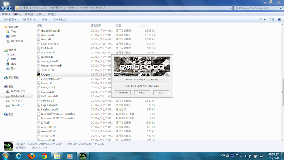
Task: Click the refresh button beside address bar
Action: pos(229,8)
